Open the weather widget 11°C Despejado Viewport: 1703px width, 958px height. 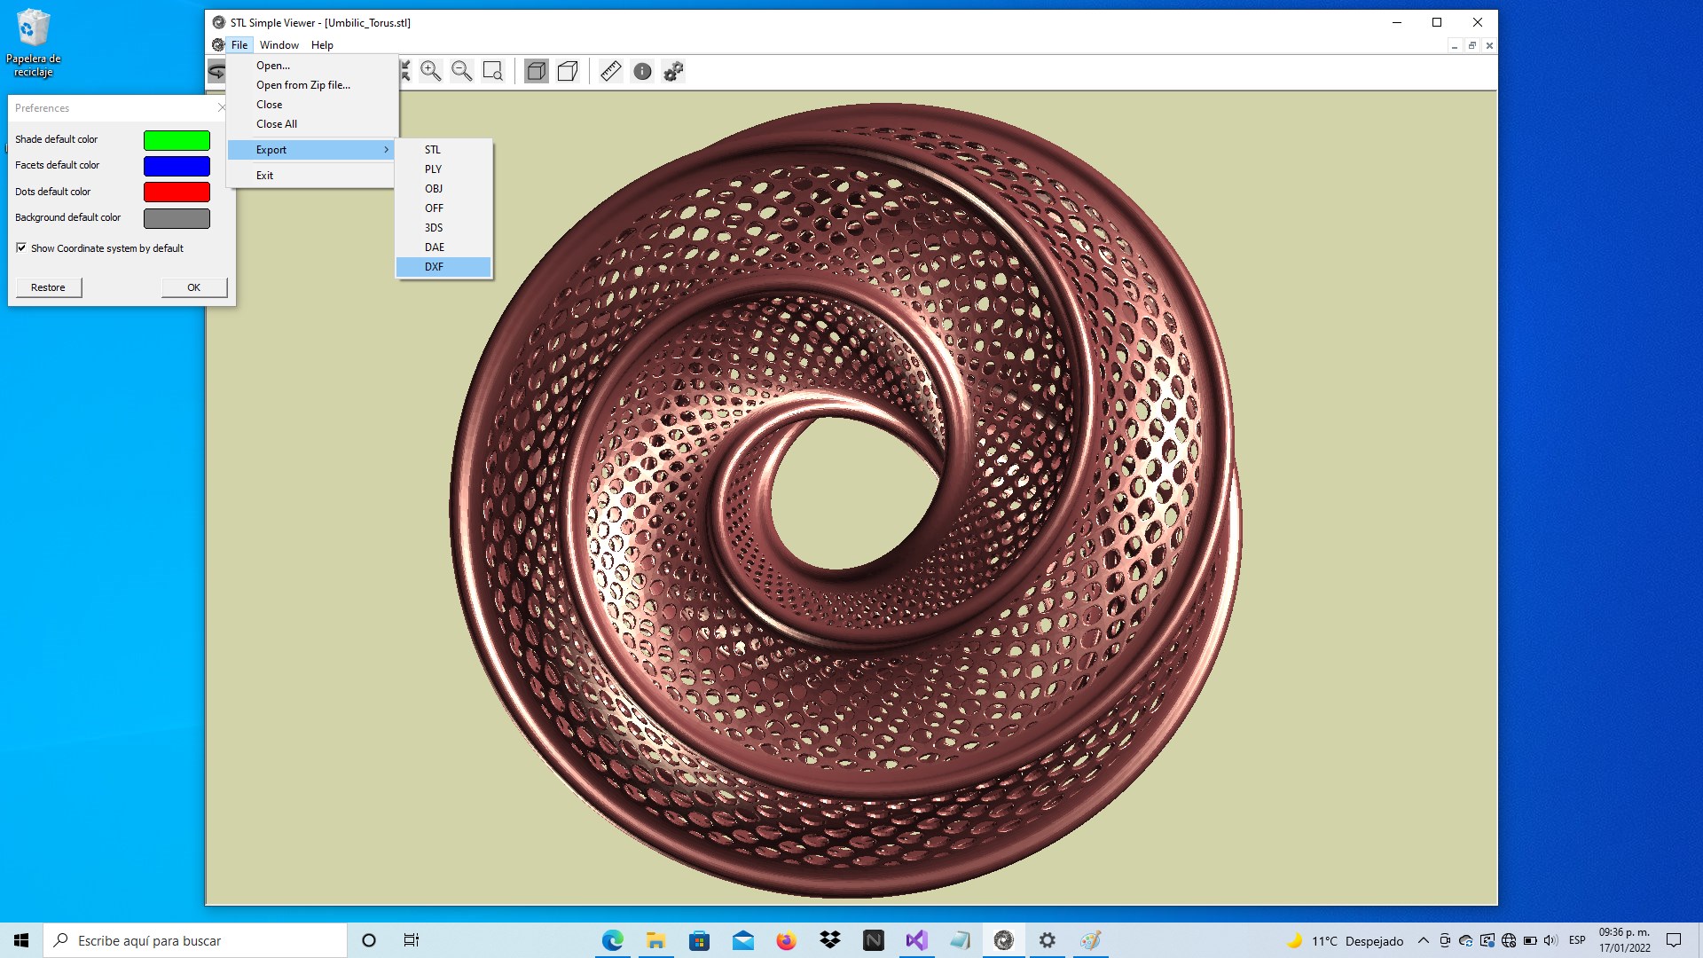click(x=1346, y=940)
